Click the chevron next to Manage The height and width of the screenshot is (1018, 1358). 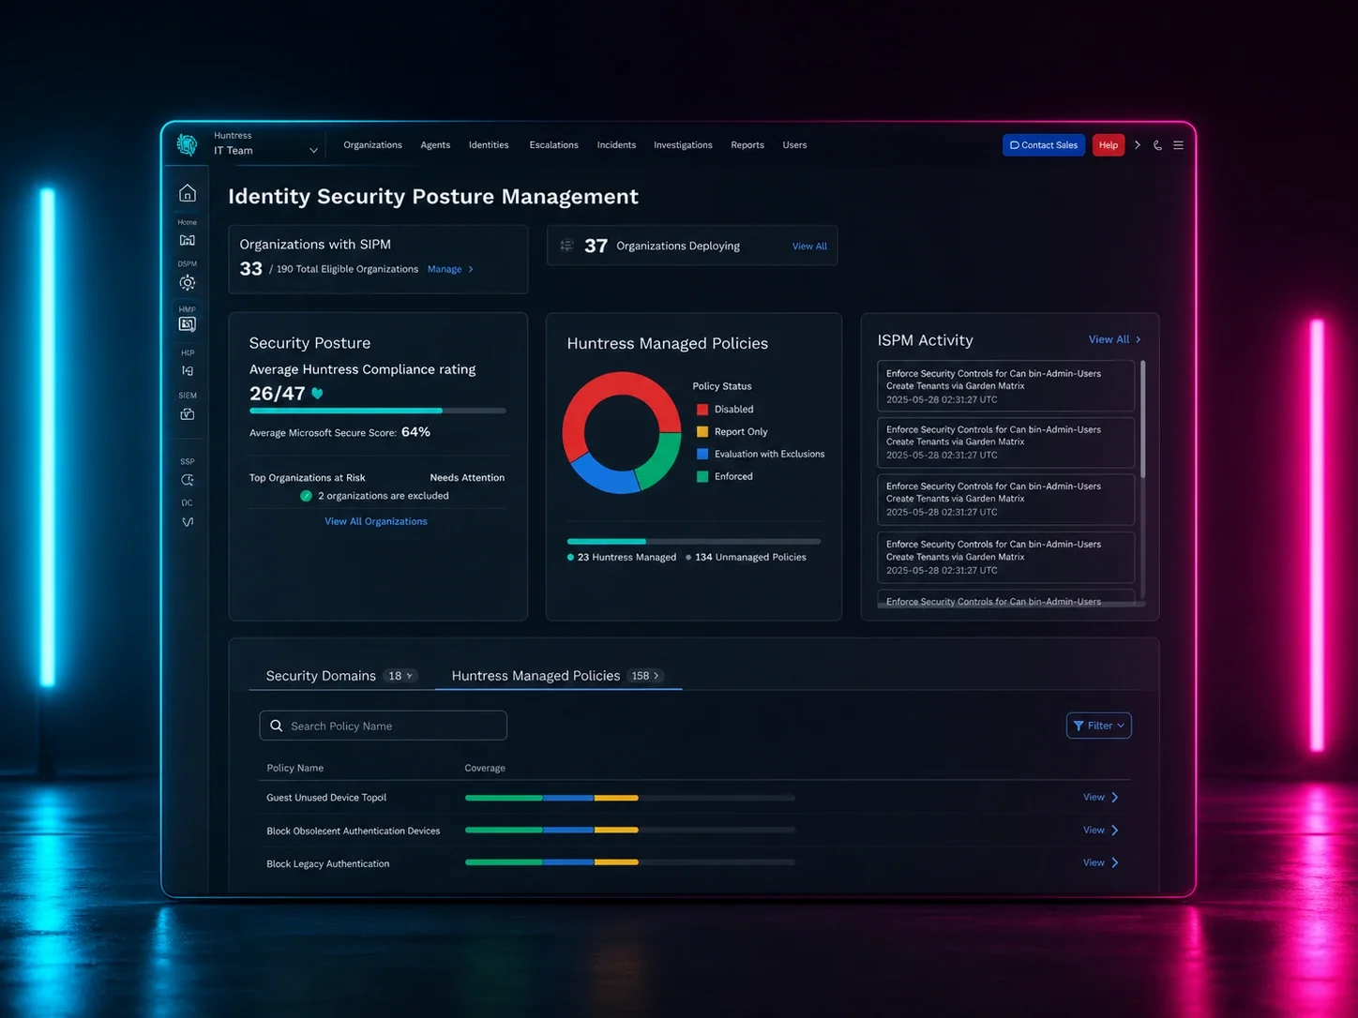(471, 269)
